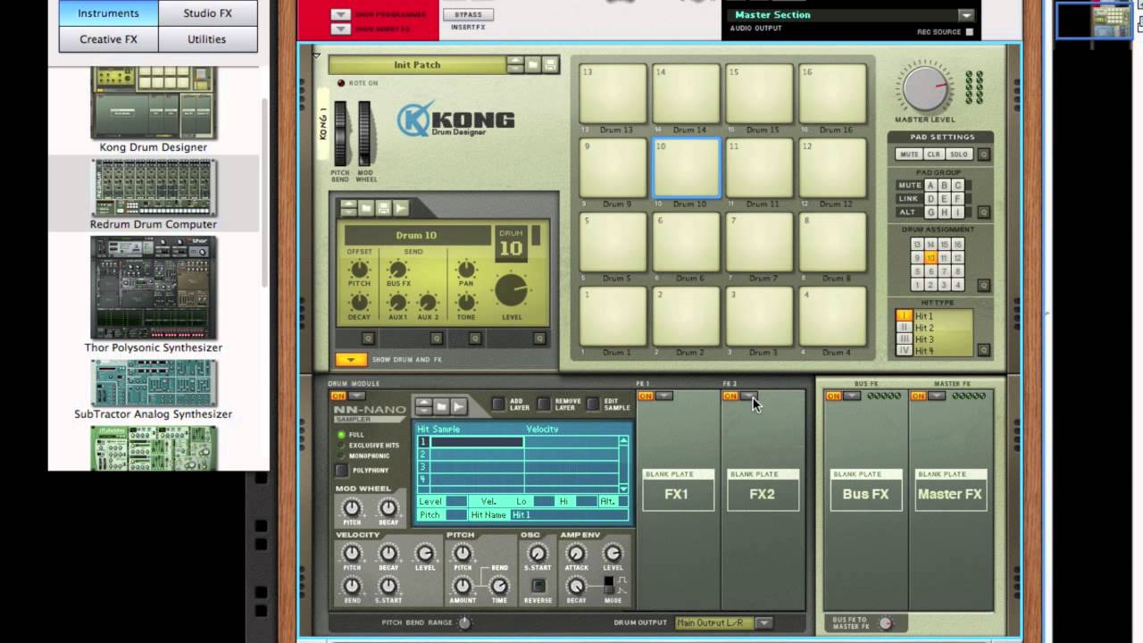The image size is (1143, 643).
Task: Open the FX 2 effect type dropdown
Action: (x=749, y=396)
